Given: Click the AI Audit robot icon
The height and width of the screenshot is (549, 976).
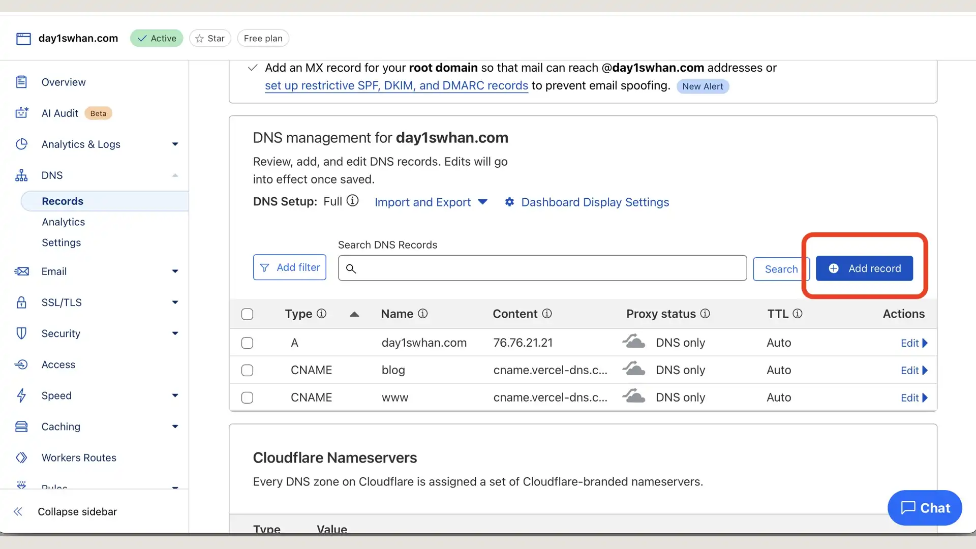Looking at the screenshot, I should [x=21, y=113].
